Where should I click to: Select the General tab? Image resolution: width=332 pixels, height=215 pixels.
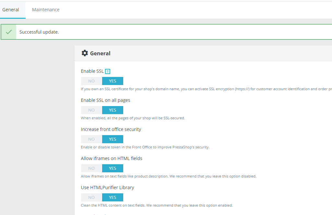(x=11, y=10)
